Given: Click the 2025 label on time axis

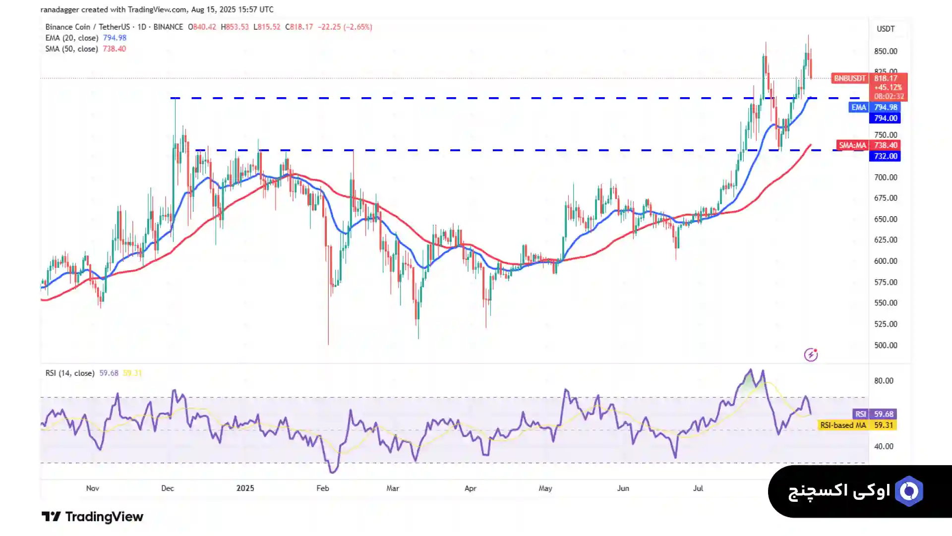Looking at the screenshot, I should [x=245, y=488].
